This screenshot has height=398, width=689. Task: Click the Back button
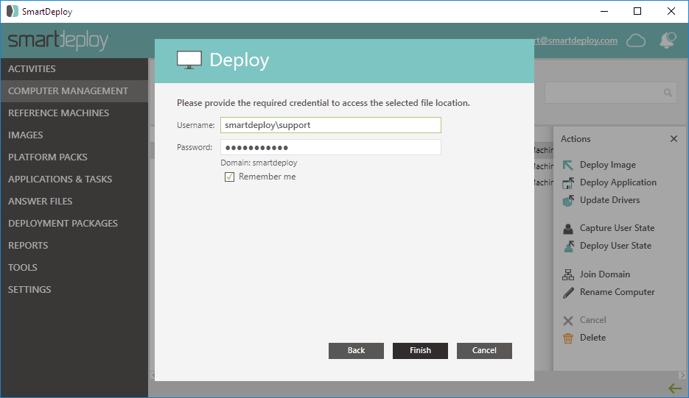pyautogui.click(x=356, y=351)
